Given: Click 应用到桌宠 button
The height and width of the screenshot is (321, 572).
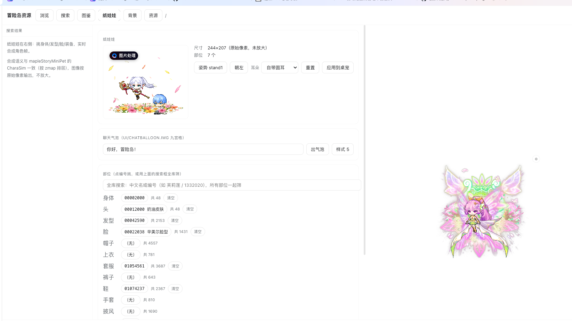Looking at the screenshot, I should (338, 67).
